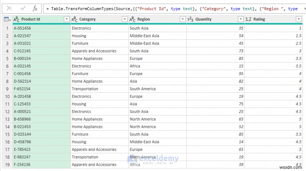
Task: Click Home Appliances in row 5
Action: click(87, 59)
